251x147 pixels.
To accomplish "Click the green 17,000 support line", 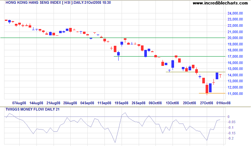I will [170, 56].
